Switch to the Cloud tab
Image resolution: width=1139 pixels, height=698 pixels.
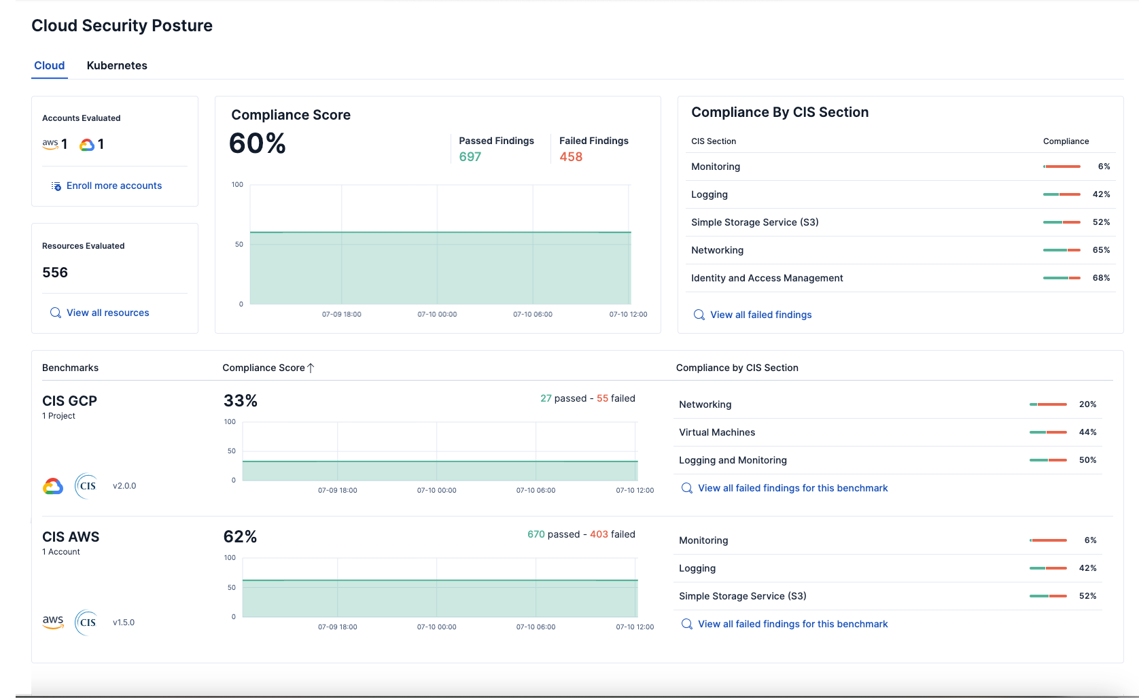[x=49, y=65]
